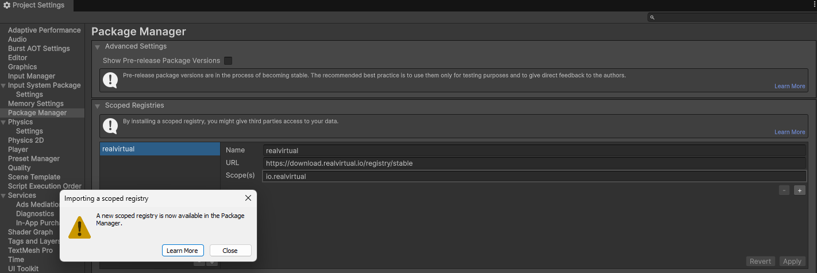The width and height of the screenshot is (817, 273).
Task: Click the gear icon on Project Settings tab
Action: point(7,5)
